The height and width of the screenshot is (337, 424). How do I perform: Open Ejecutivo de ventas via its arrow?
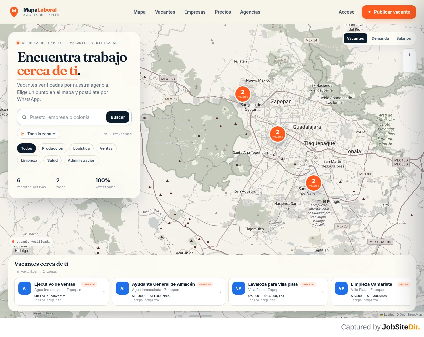tap(102, 292)
